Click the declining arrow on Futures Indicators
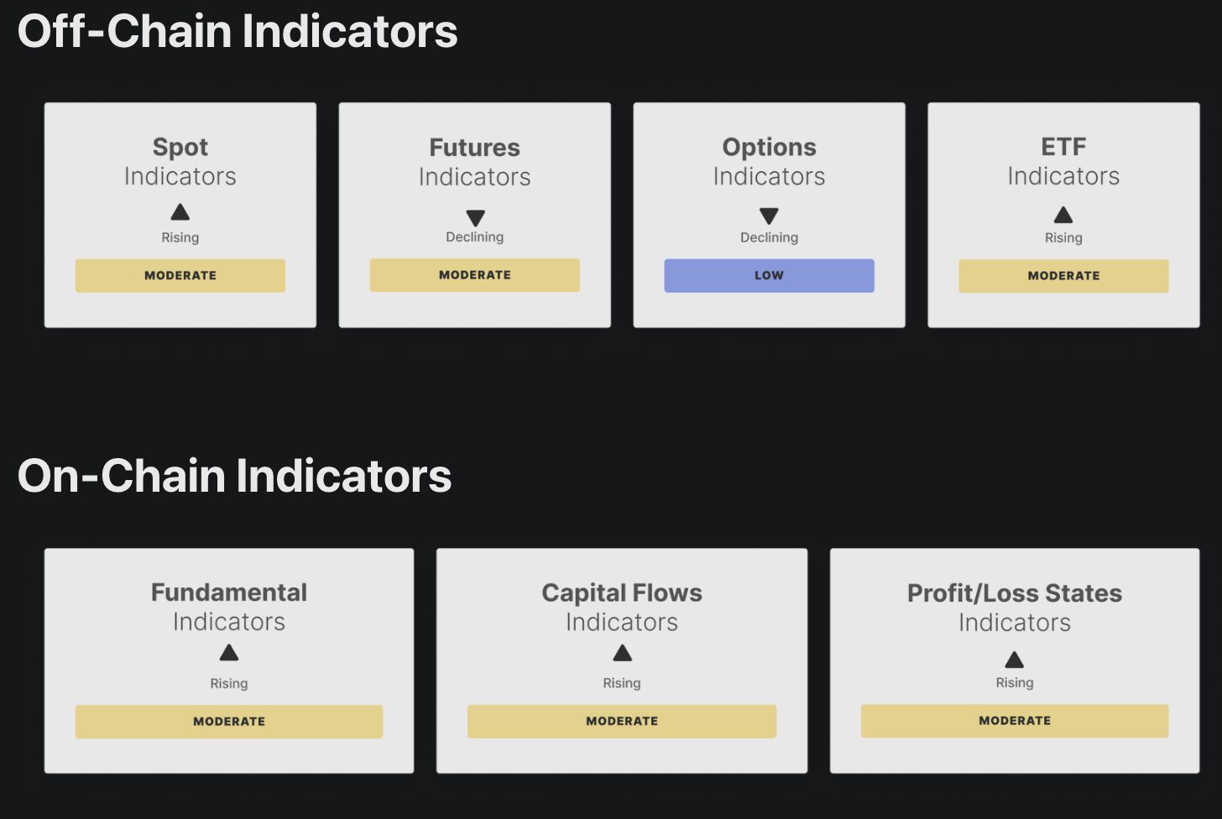This screenshot has width=1222, height=819. pyautogui.click(x=475, y=218)
